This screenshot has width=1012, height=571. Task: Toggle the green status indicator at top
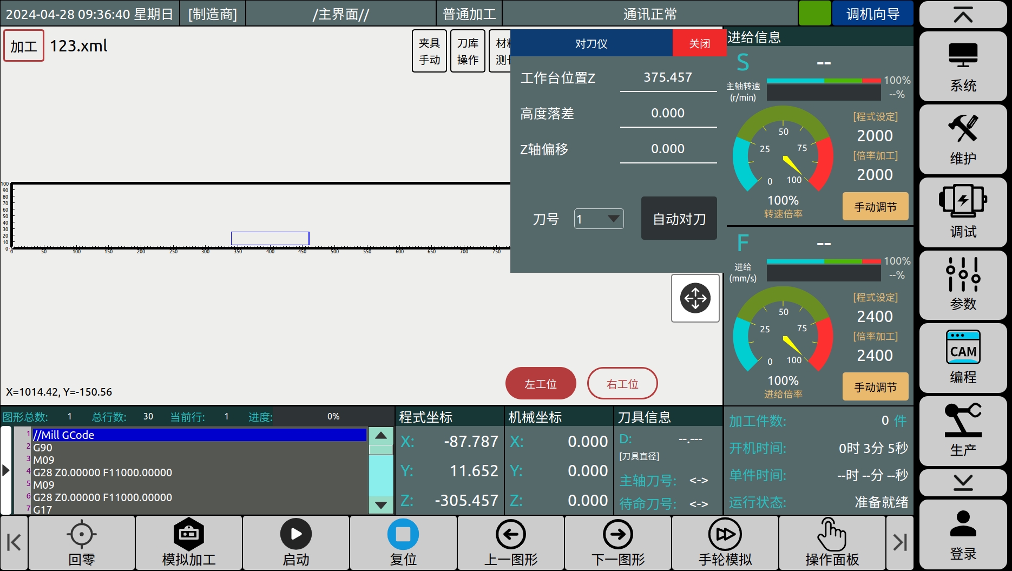pos(814,14)
